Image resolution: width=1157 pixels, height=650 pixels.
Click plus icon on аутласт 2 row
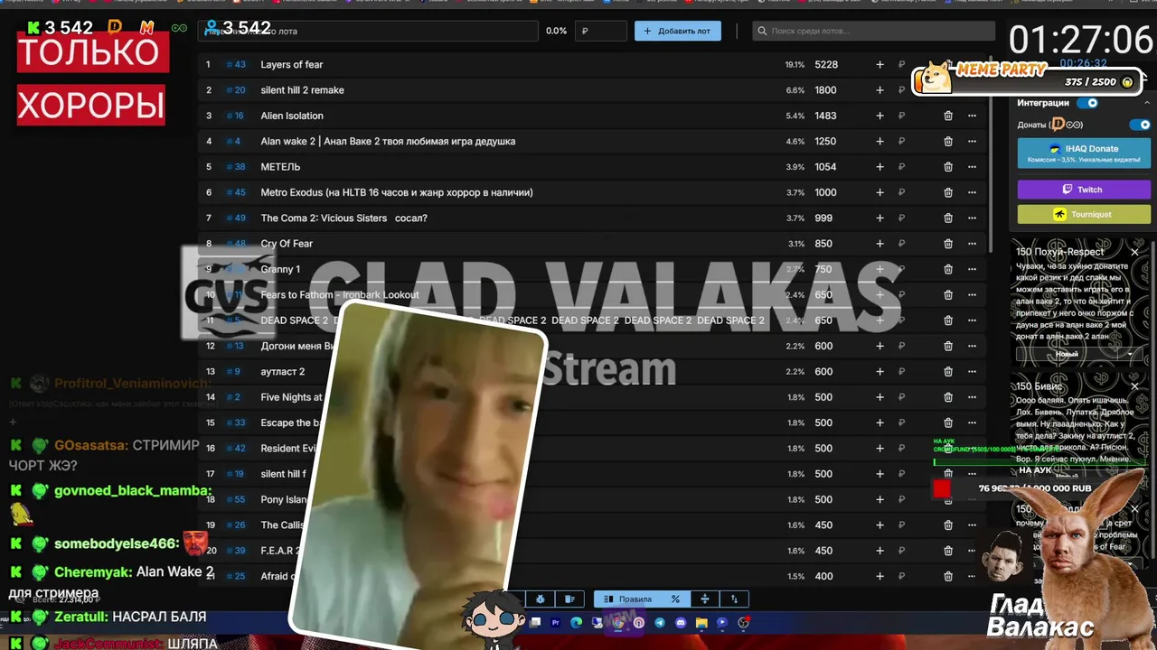tap(880, 371)
